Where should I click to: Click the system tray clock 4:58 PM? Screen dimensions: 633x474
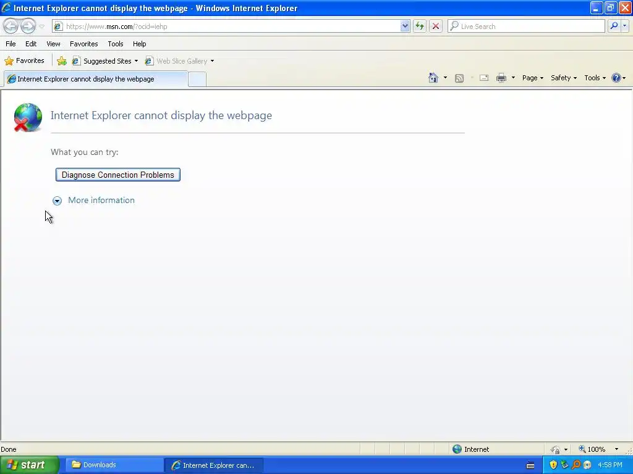tap(610, 465)
